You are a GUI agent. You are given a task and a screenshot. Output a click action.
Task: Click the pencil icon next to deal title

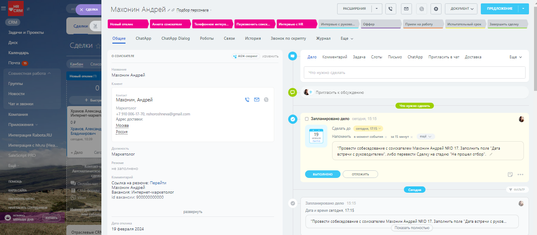(169, 10)
